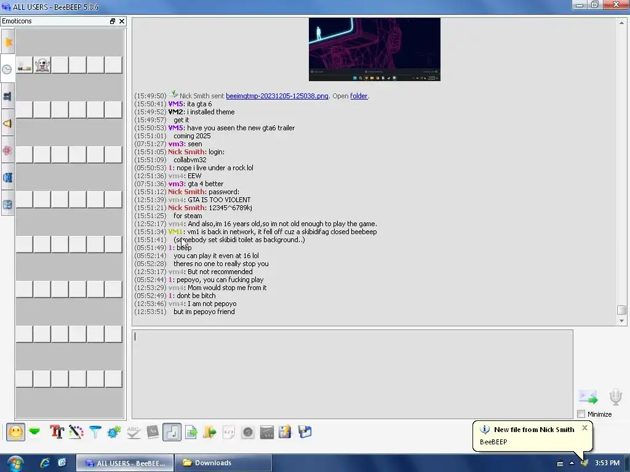
Task: Click the message 'but im pepoyo friend'
Action: pos(204,312)
